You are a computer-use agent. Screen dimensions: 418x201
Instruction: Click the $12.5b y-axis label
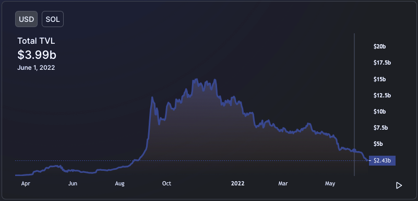pyautogui.click(x=383, y=95)
